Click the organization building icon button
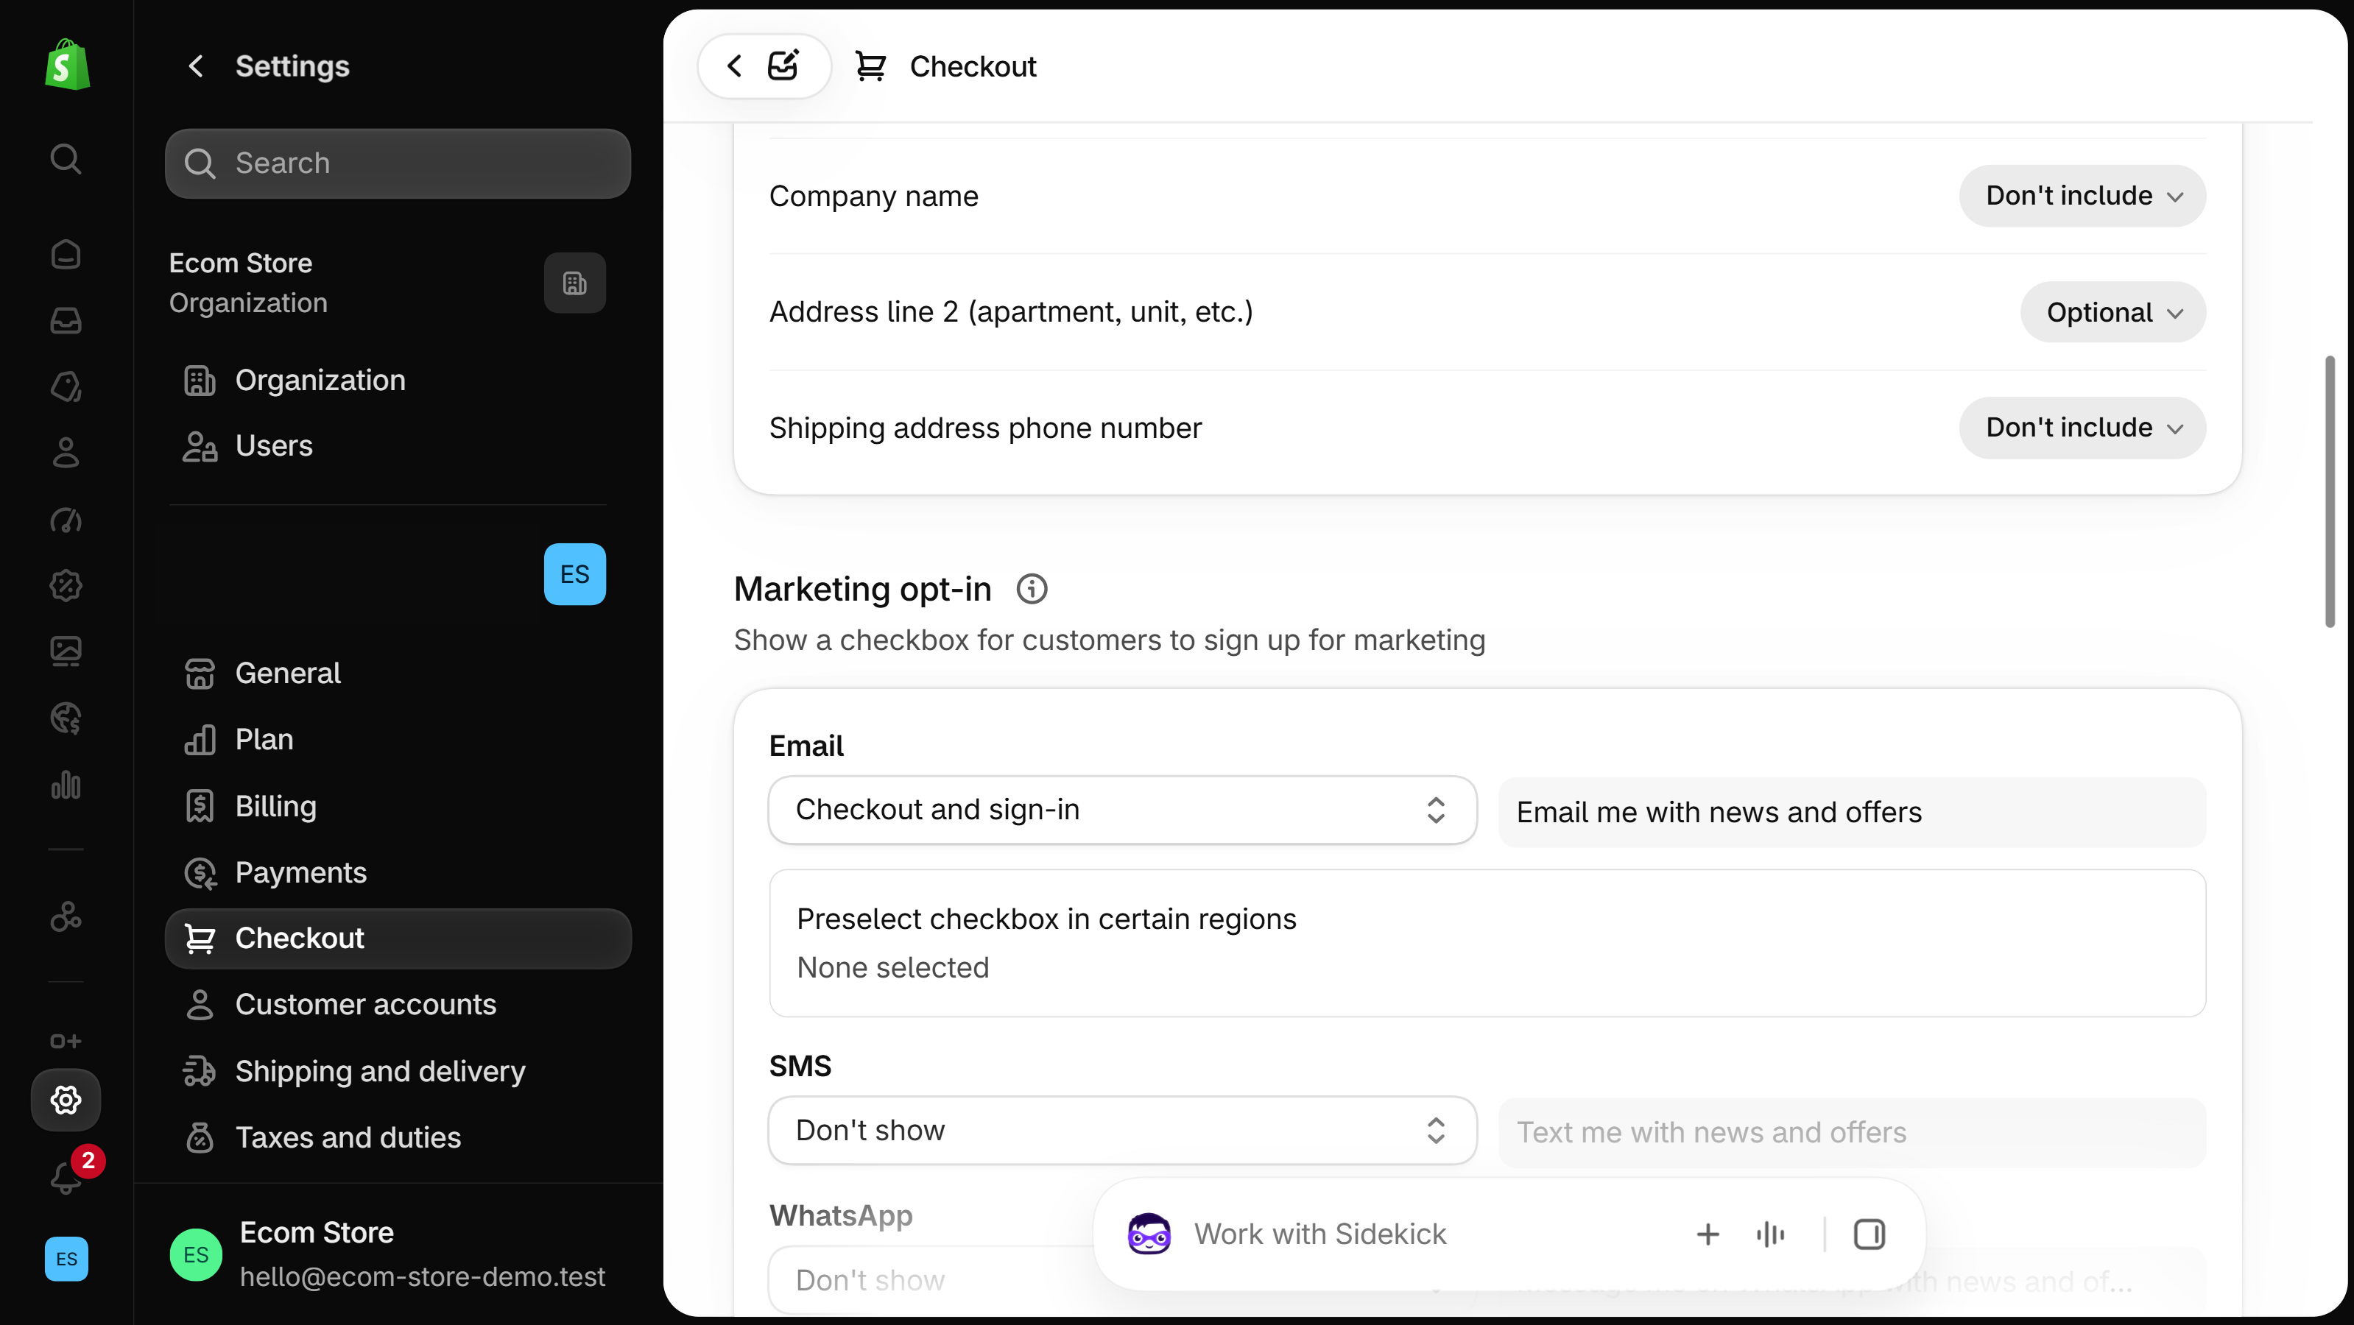The image size is (2354, 1325). (575, 283)
